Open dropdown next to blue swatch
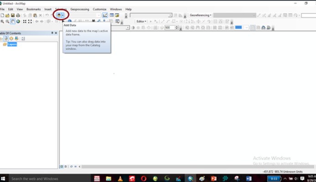Image resolution: width=316 pixels, height=182 pixels. pos(247,28)
